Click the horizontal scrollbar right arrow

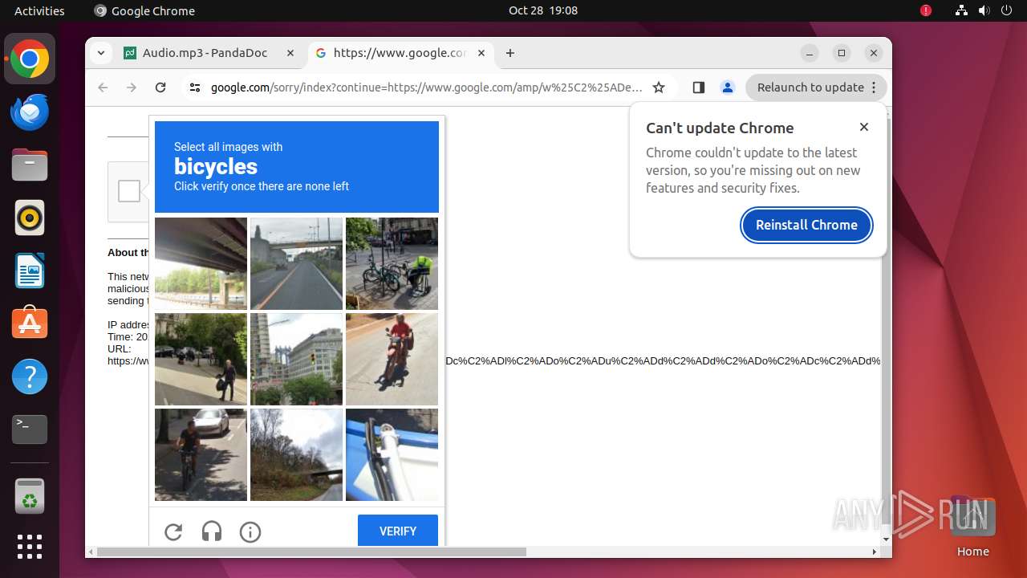pos(875,552)
